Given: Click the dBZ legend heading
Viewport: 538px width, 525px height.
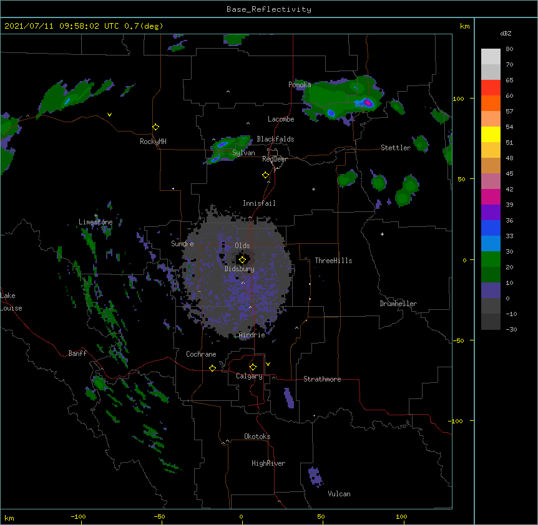Looking at the screenshot, I should [x=506, y=33].
